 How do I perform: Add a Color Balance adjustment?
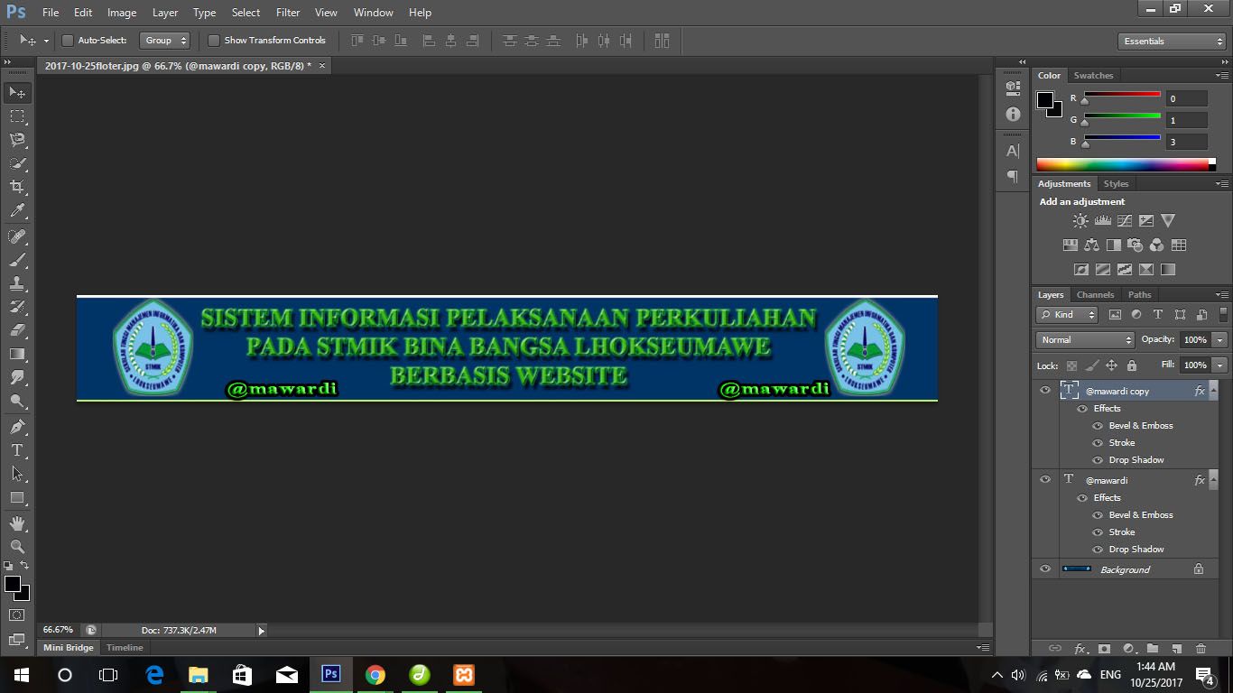tap(1091, 245)
